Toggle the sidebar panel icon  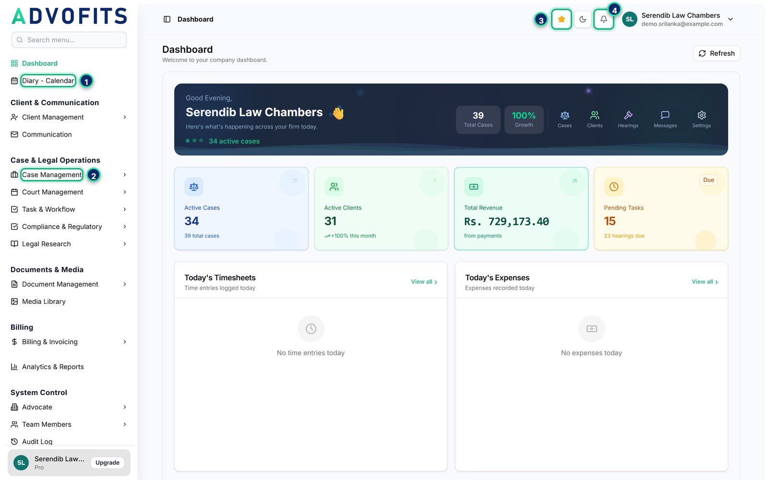[x=167, y=19]
